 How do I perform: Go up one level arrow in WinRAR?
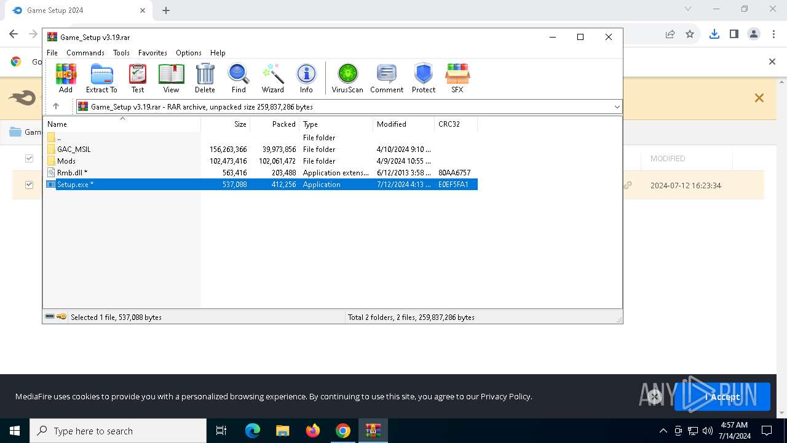(56, 106)
